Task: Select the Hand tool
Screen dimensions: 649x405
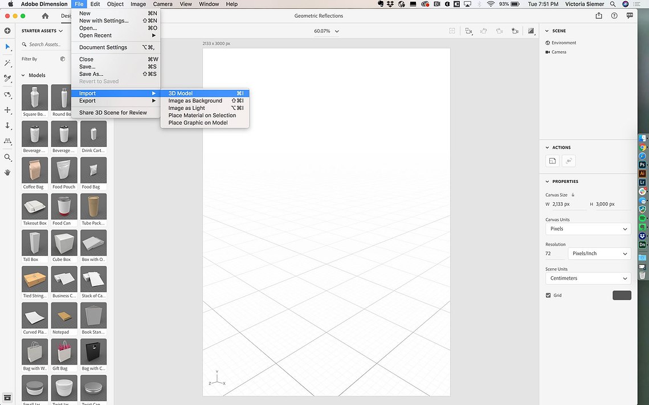Action: pos(7,173)
